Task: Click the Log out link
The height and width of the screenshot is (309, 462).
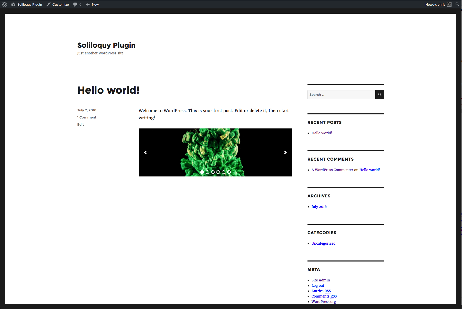Action: tap(318, 286)
